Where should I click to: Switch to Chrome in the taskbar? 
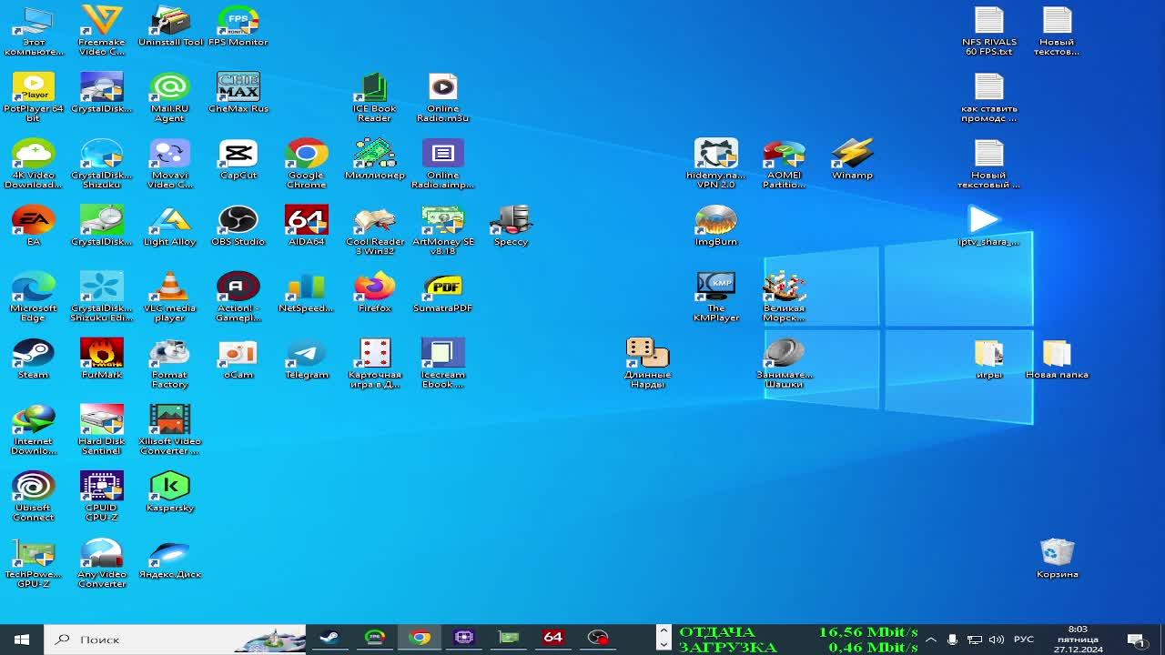(x=420, y=639)
